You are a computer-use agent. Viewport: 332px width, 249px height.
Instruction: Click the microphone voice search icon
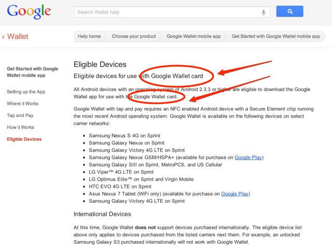click(x=264, y=12)
